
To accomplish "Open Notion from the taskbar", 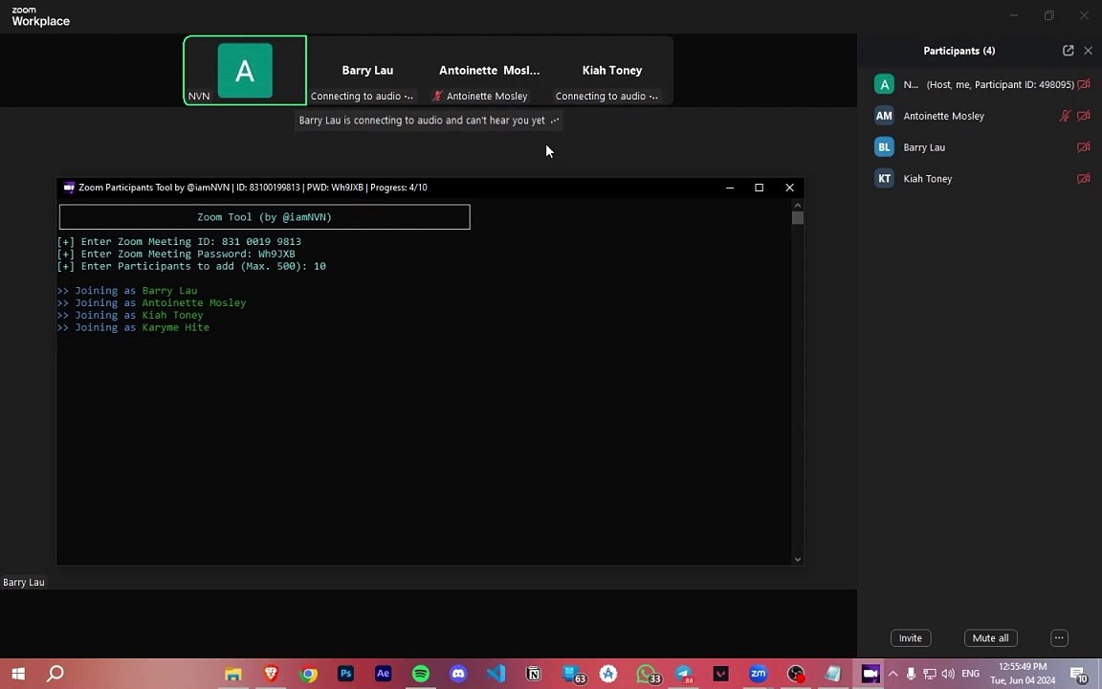I will [534, 674].
